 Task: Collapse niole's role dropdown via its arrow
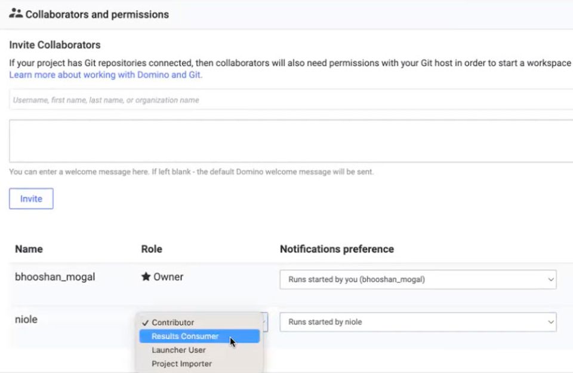click(264, 322)
